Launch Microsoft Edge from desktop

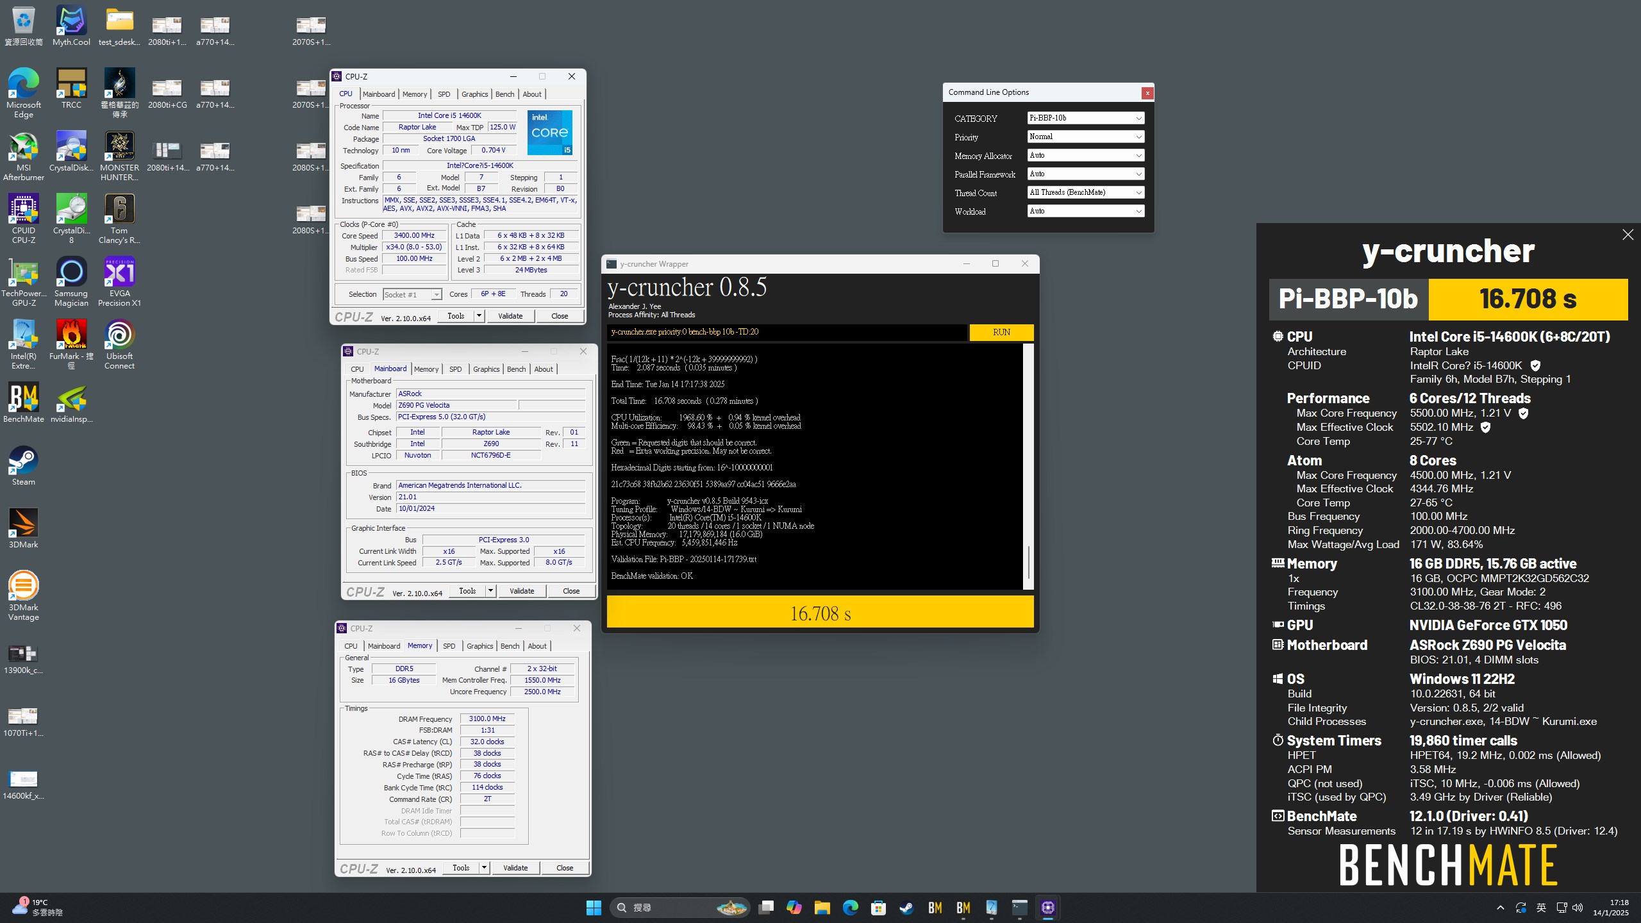coord(23,93)
